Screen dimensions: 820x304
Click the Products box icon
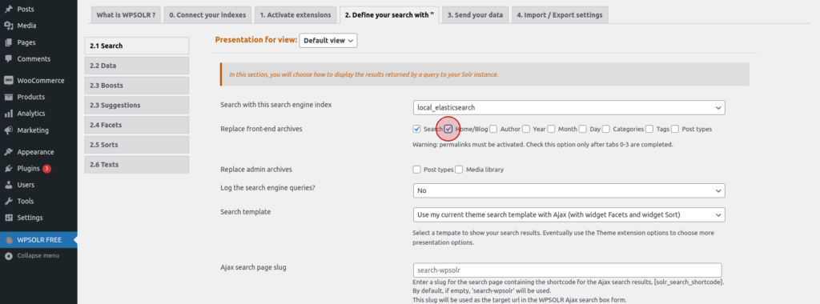click(x=8, y=97)
